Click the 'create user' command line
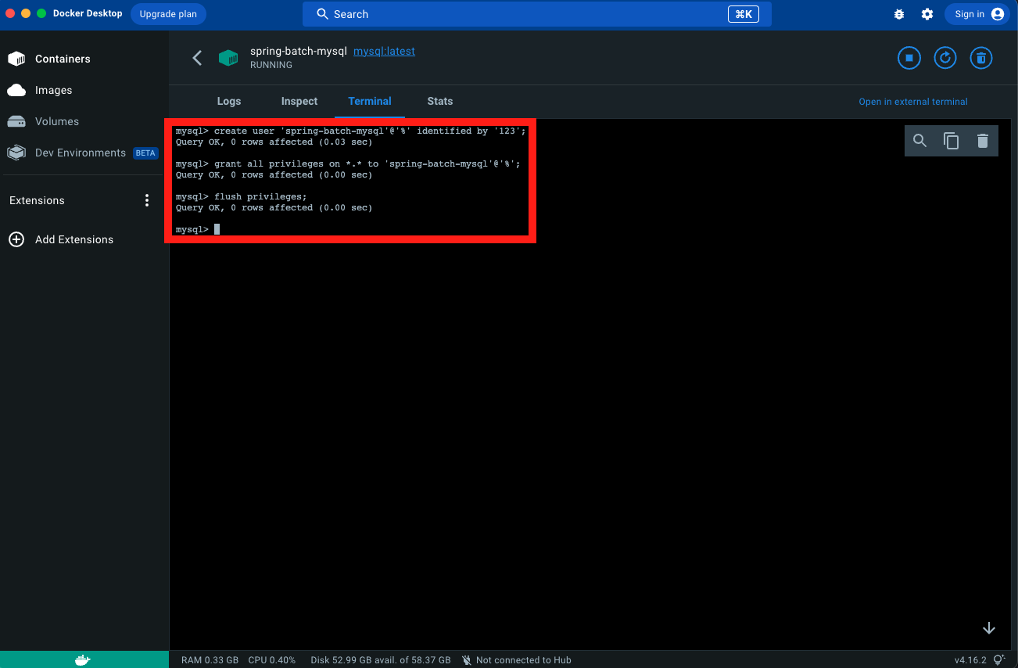 351,131
